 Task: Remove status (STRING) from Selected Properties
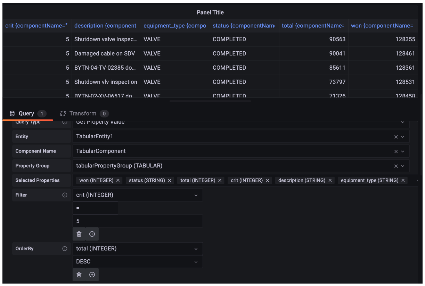169,180
